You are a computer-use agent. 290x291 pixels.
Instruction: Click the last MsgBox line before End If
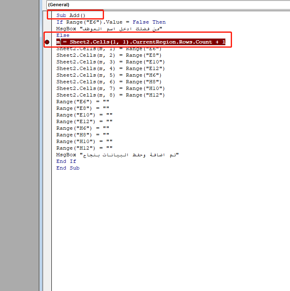tap(118, 155)
